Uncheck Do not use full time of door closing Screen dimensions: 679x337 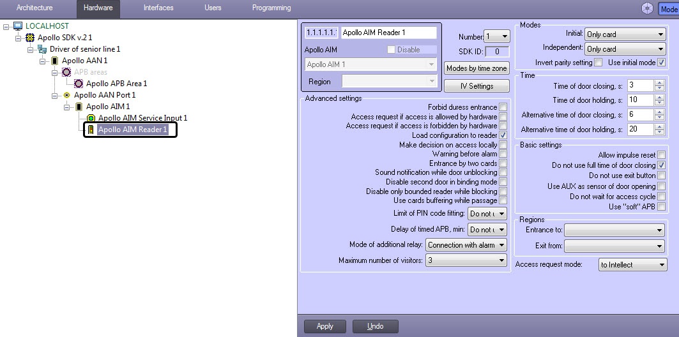click(x=661, y=165)
